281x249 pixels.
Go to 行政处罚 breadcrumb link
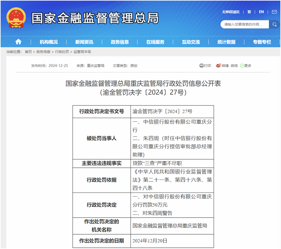point(62,52)
